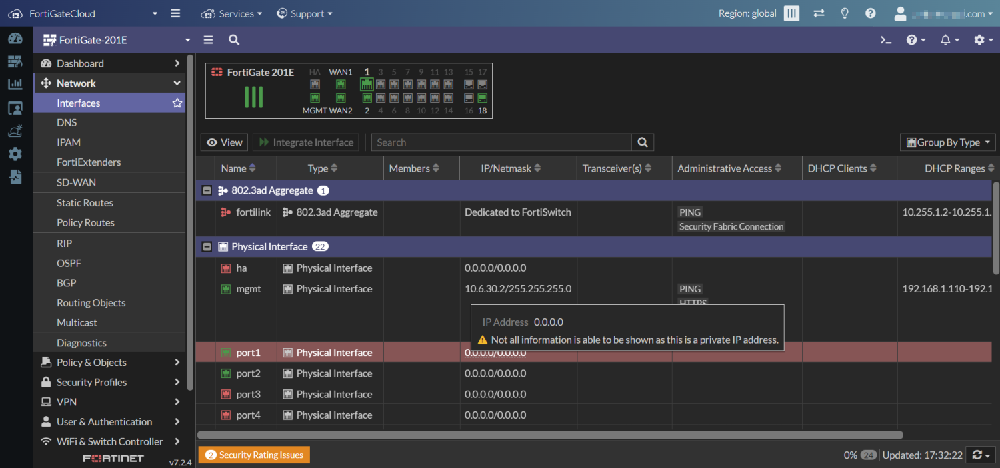Open the CLI console icon
This screenshot has height=468, width=1000.
[885, 40]
